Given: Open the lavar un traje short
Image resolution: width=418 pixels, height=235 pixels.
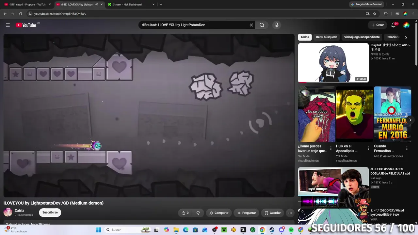Looking at the screenshot, I should coord(317,114).
